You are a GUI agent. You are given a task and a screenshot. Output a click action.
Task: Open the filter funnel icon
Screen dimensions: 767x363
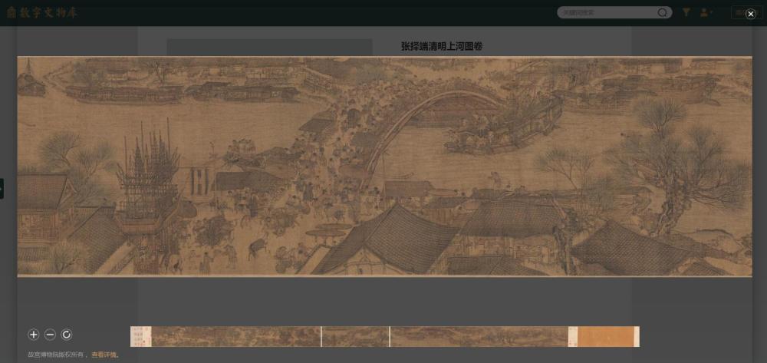point(686,13)
